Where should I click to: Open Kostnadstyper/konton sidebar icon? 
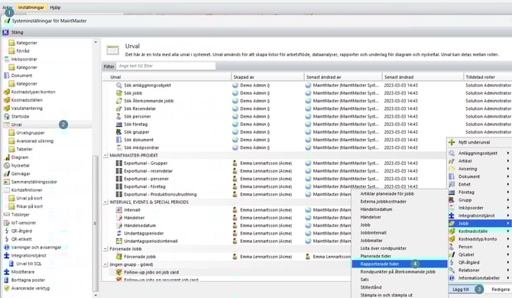coord(6,92)
